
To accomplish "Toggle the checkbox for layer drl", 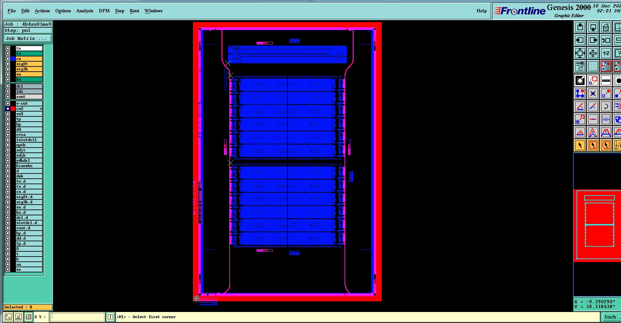I will tap(8, 86).
